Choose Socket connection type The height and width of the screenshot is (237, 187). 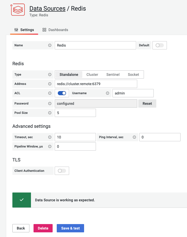tap(133, 75)
